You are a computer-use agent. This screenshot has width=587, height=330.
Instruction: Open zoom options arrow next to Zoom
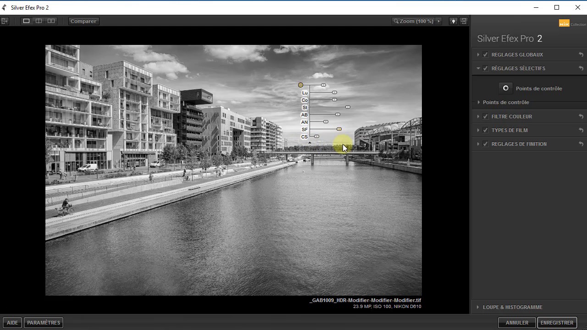[x=438, y=21]
